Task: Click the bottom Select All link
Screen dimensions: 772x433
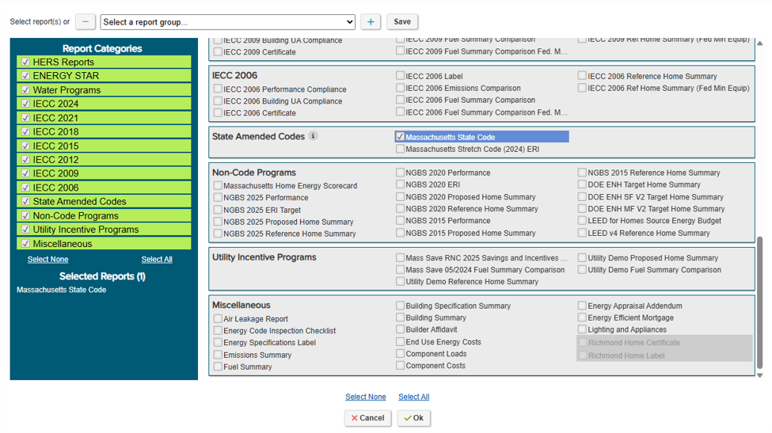Action: 413,397
